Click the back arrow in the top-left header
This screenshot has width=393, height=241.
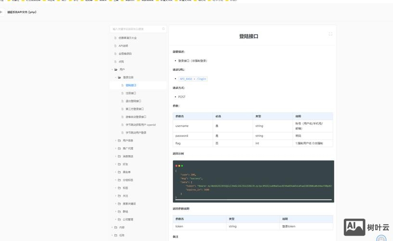coord(2,12)
